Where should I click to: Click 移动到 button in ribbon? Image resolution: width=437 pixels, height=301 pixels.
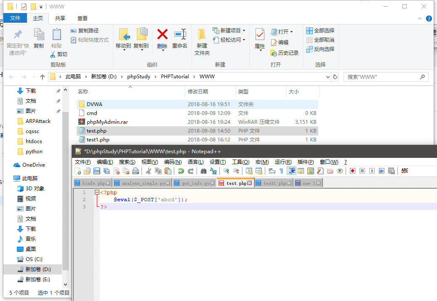[123, 39]
